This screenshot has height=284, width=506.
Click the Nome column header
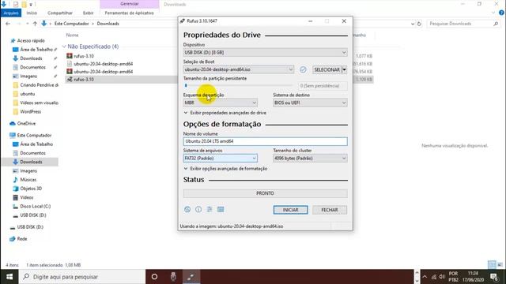[72, 35]
